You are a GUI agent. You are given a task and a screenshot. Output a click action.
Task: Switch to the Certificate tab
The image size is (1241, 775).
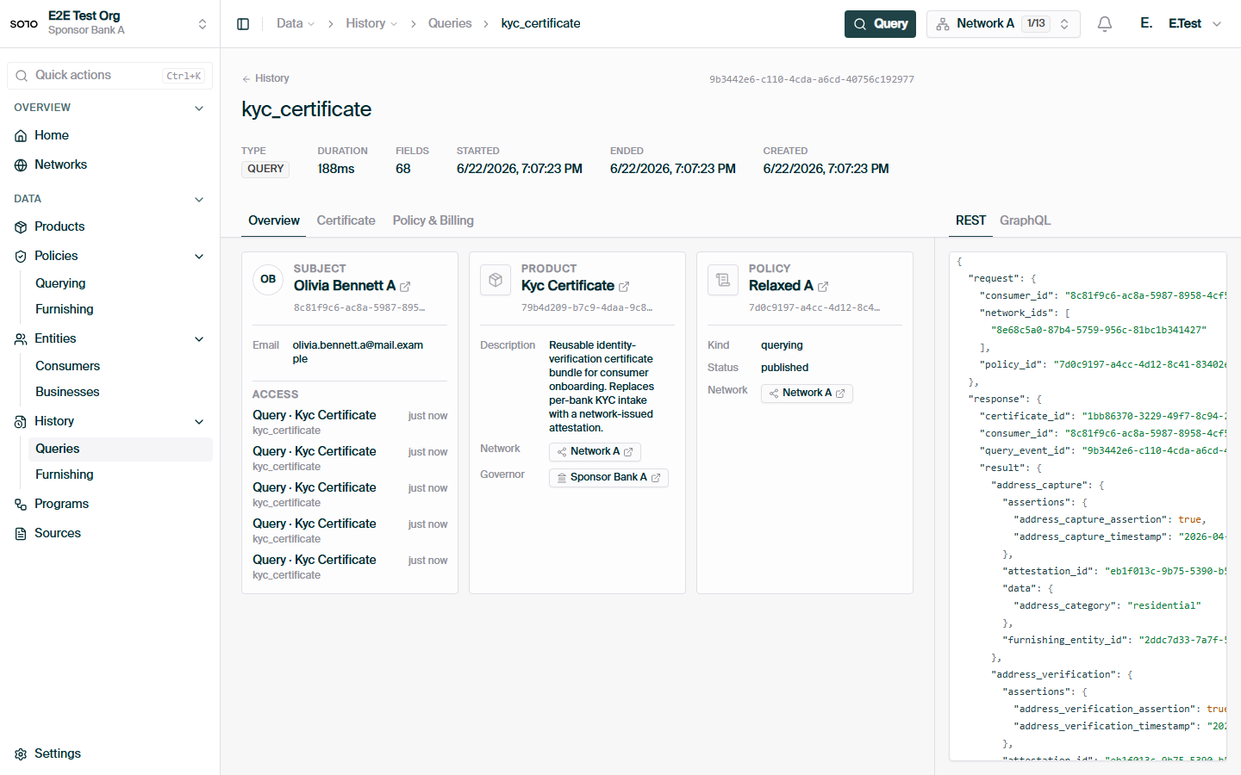click(x=346, y=221)
